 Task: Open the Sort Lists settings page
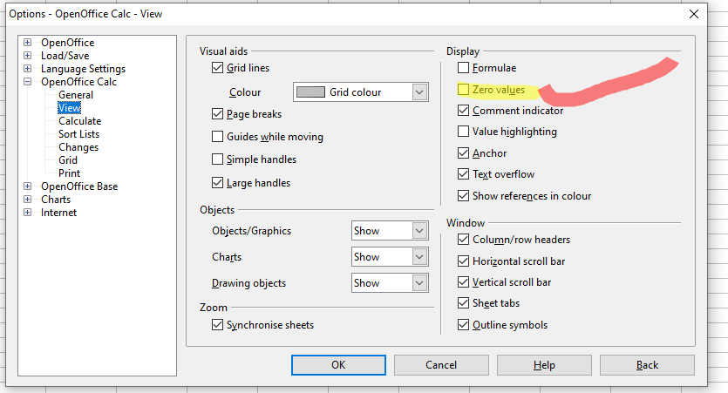pyautogui.click(x=78, y=134)
